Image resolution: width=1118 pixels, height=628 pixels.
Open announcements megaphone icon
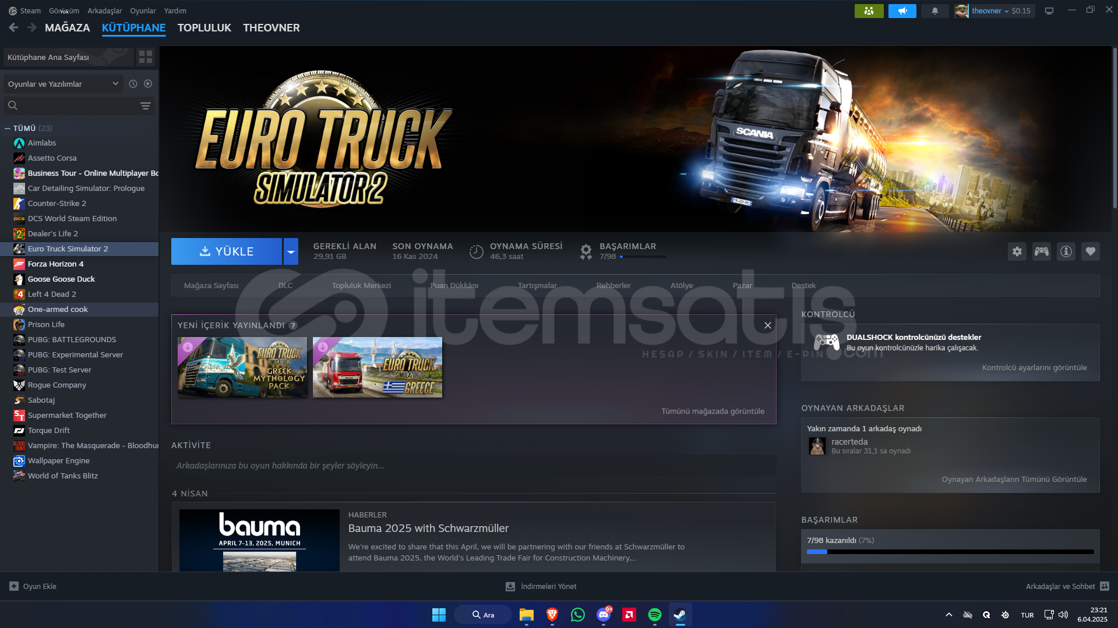(x=902, y=10)
